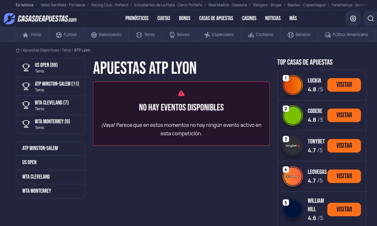Click the TONYBET bookmaker name

coord(316,142)
